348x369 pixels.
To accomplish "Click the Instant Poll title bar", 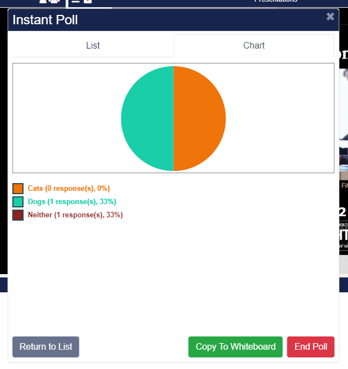I will coord(165,20).
